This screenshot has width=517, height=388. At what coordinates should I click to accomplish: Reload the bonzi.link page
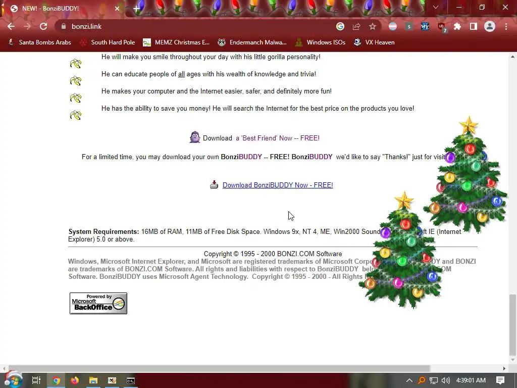click(43, 26)
